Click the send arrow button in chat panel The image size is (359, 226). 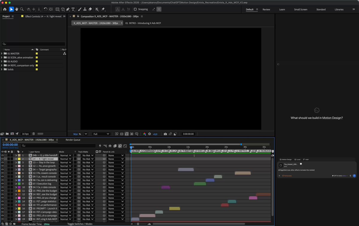(354, 176)
